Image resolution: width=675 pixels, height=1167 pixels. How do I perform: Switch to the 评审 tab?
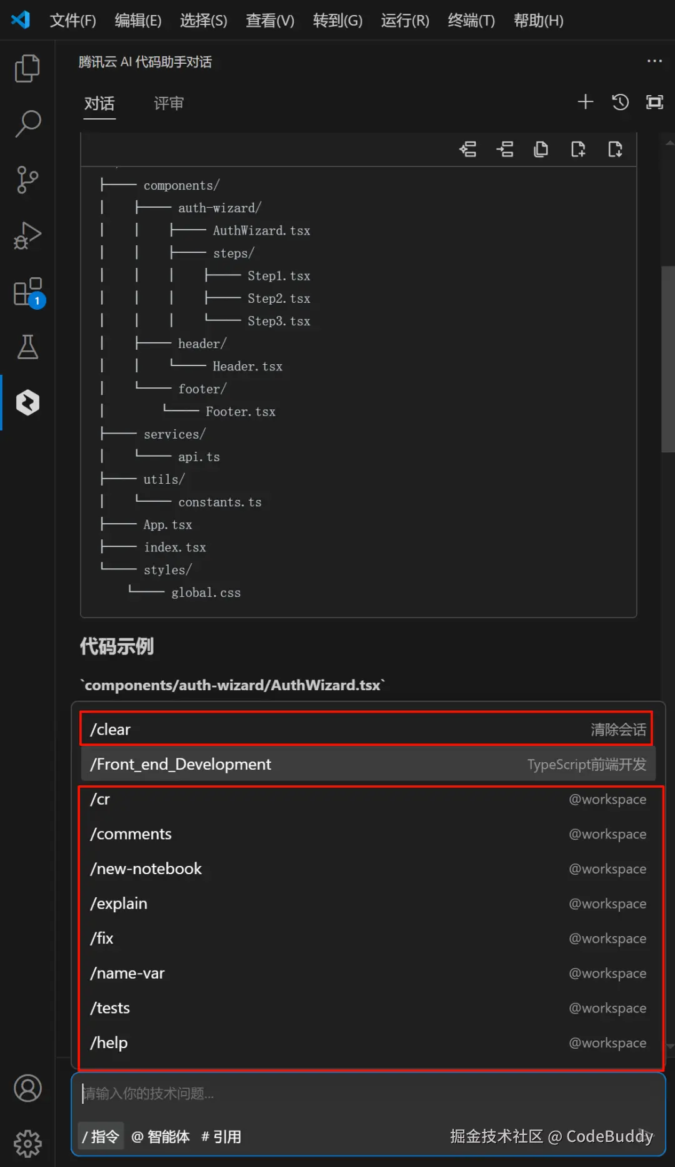169,103
